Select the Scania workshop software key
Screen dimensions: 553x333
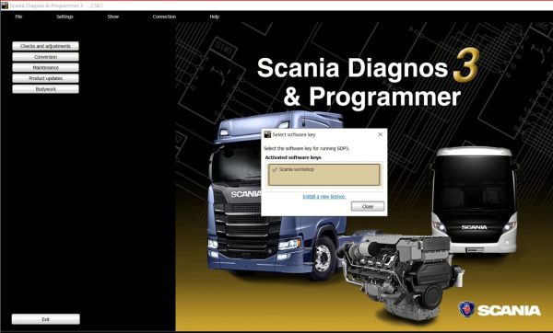(x=324, y=174)
